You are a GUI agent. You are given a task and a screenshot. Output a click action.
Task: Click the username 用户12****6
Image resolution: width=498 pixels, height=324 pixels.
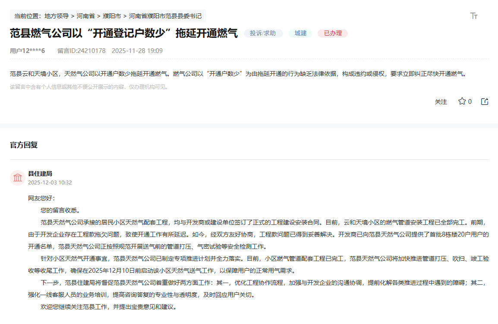click(27, 51)
